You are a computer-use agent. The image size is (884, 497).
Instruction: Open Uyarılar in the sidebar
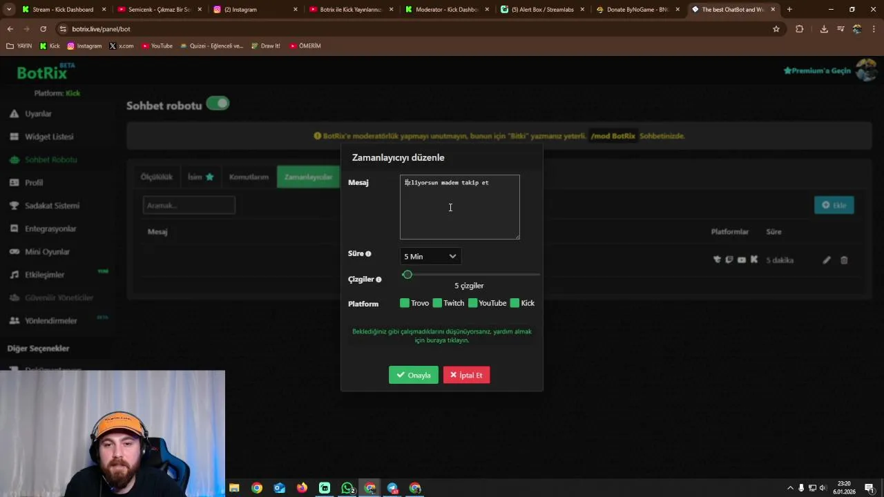(x=38, y=114)
